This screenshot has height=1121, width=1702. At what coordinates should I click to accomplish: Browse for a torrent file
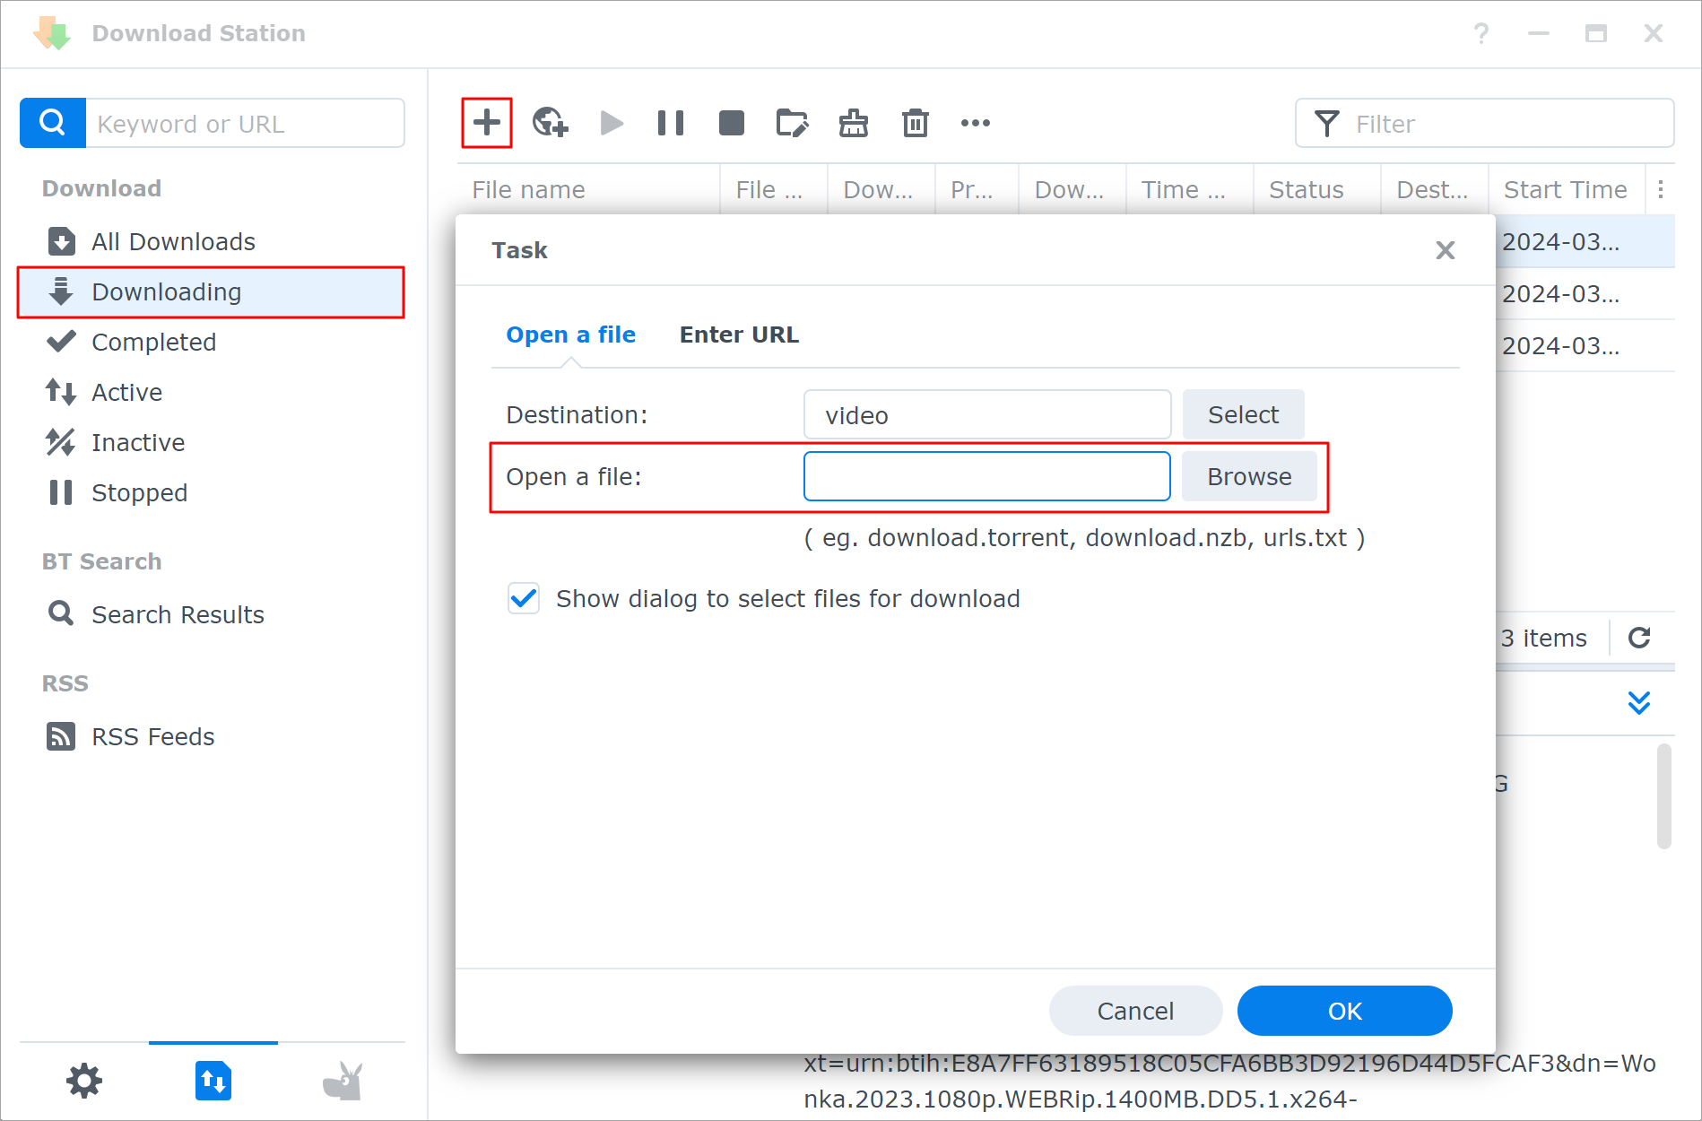(1249, 476)
